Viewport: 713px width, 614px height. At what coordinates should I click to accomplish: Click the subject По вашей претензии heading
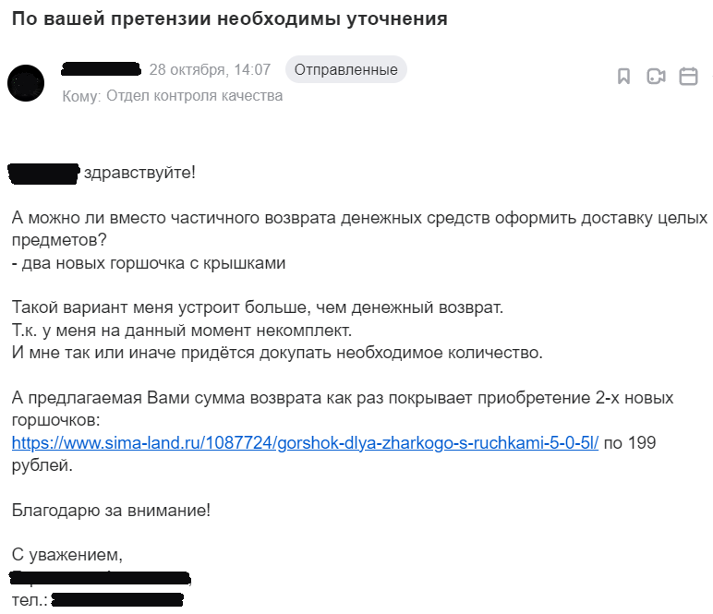pyautogui.click(x=230, y=19)
